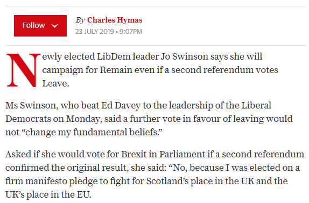Click the name "Jo Swinson" in first paragraph
The image size is (309, 203).
(185, 56)
